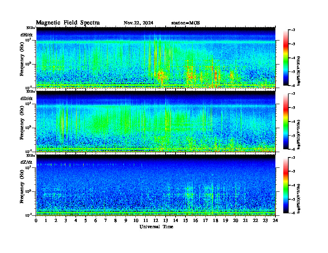Click the "16" hour tick label
This screenshot has width=328, height=253.
coord(195,220)
